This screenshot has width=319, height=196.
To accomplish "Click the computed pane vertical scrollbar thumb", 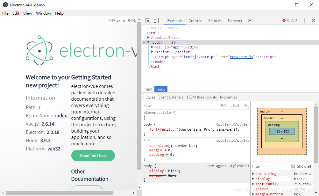I will 316,134.
